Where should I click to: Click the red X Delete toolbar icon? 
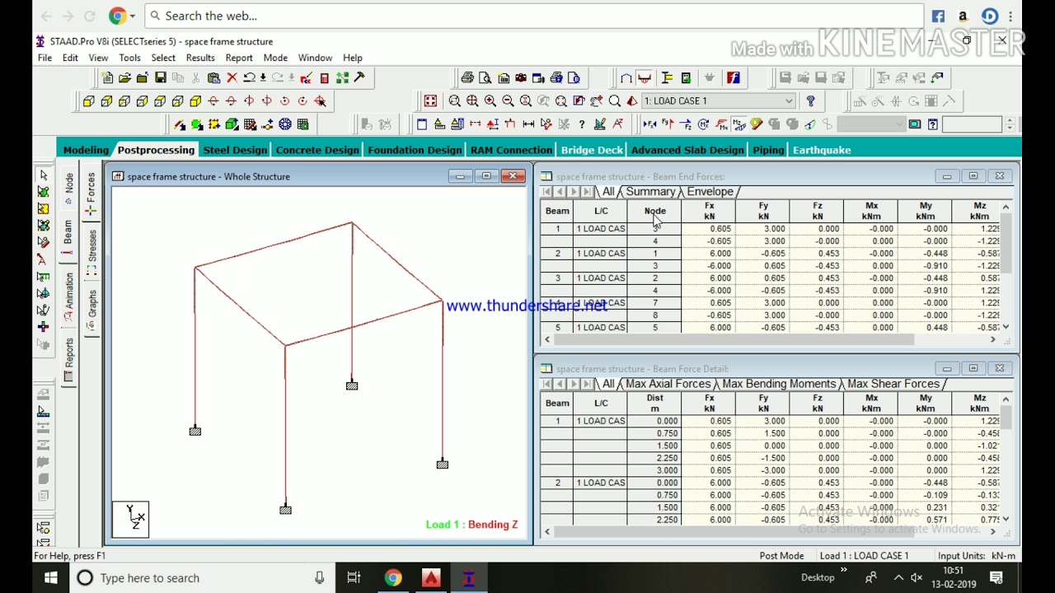tap(232, 77)
